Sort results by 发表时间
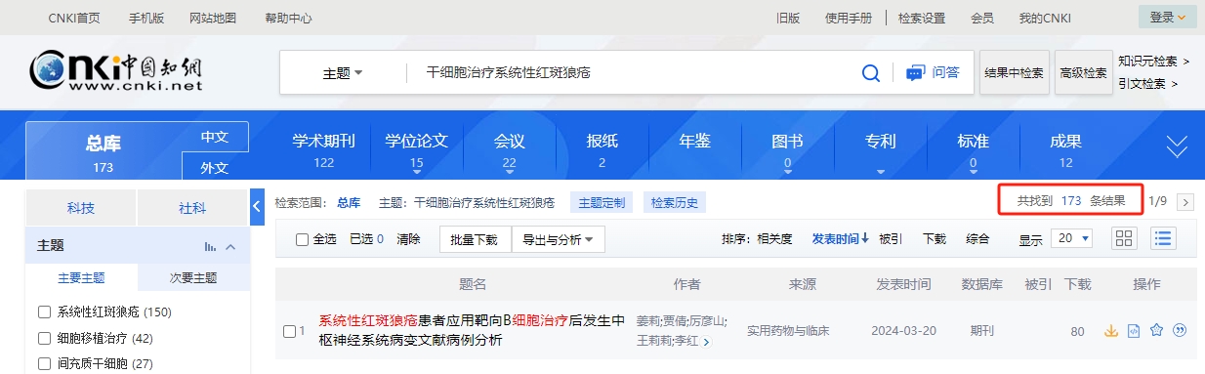The height and width of the screenshot is (374, 1205). tap(840, 239)
